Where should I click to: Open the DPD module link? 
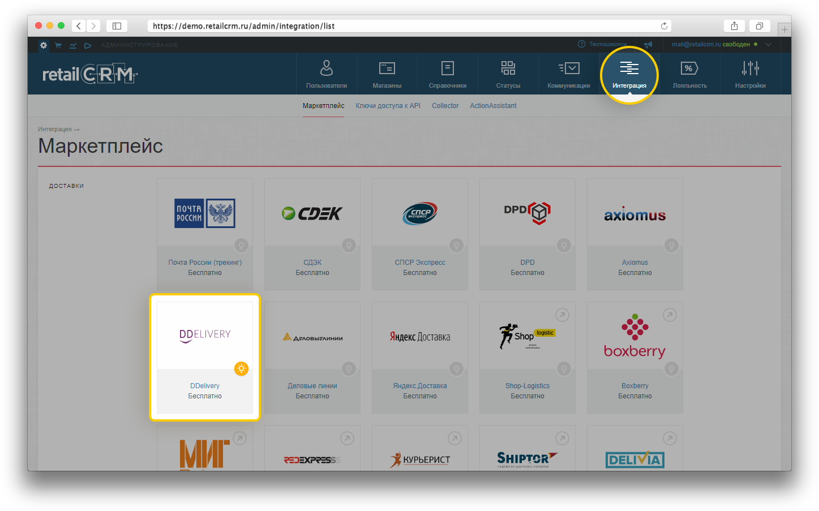[528, 263]
